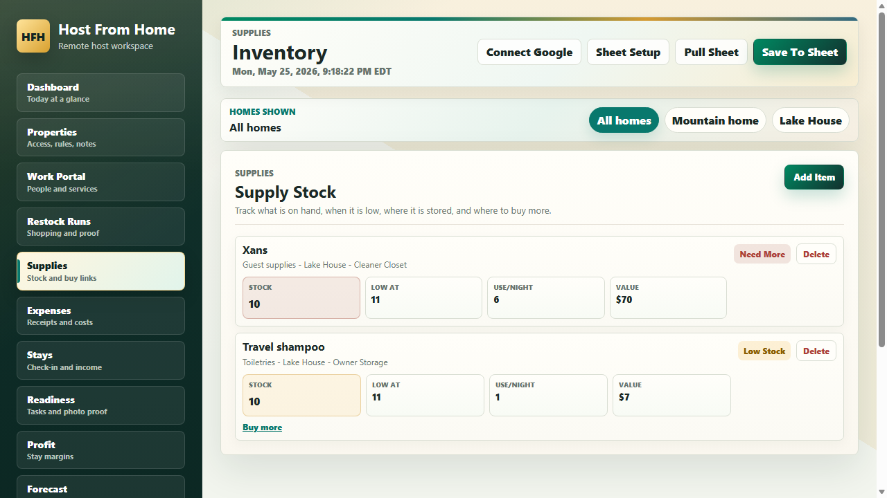Open Sheet Setup

(628, 52)
